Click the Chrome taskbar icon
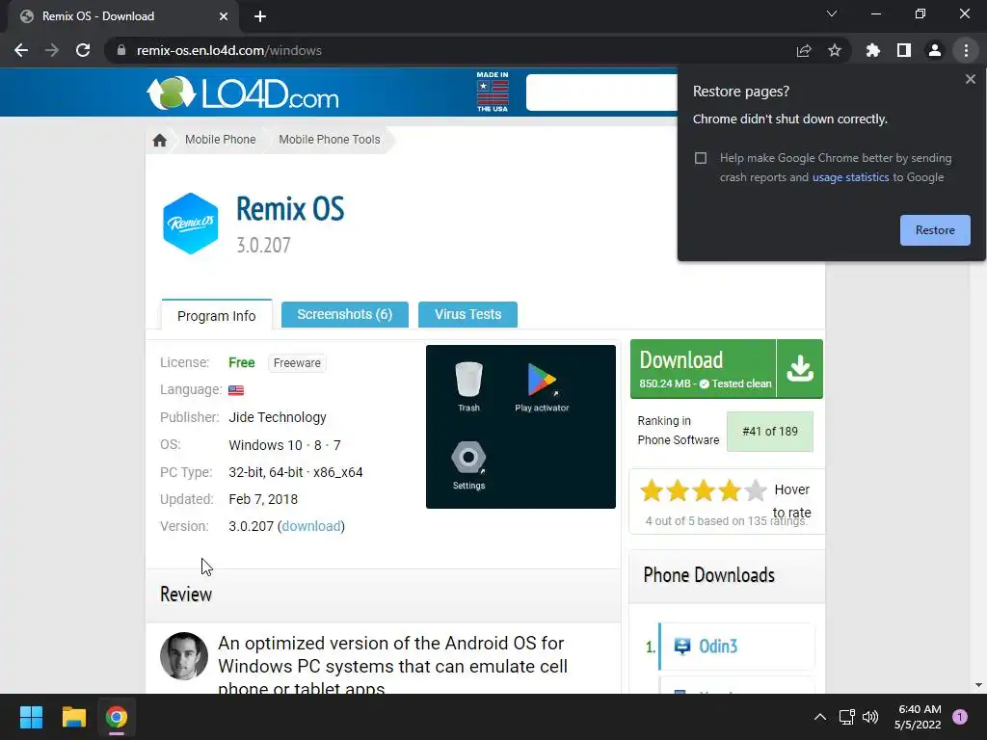Viewport: 987px width, 740px height. [117, 717]
